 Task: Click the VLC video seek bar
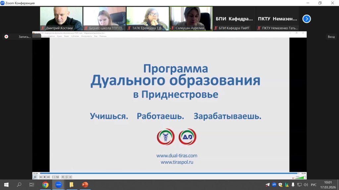(166, 173)
